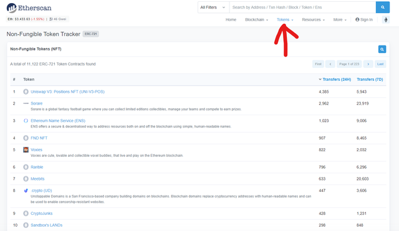Screen dimensions: 399x231
Task: Go to next page arrow
Action: click(368, 64)
